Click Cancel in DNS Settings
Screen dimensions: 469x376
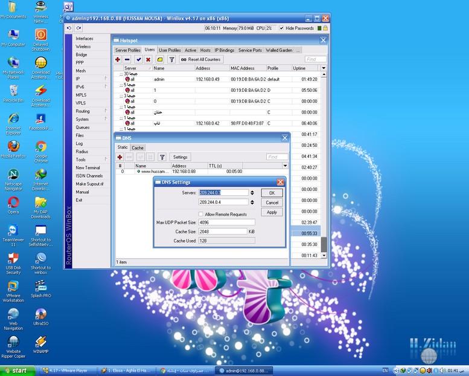point(272,203)
